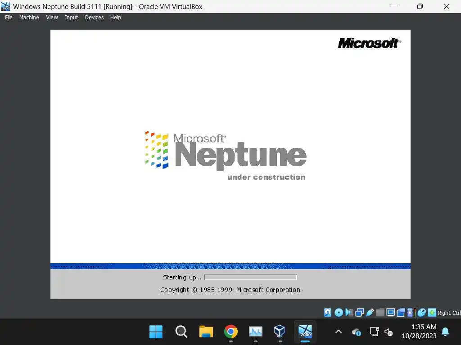Click the hard disk activity status icon
The width and height of the screenshot is (461, 345).
(x=328, y=313)
